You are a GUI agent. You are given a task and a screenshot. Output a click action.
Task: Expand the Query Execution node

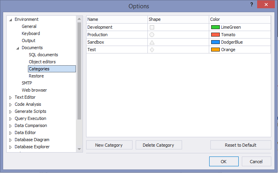point(11,119)
